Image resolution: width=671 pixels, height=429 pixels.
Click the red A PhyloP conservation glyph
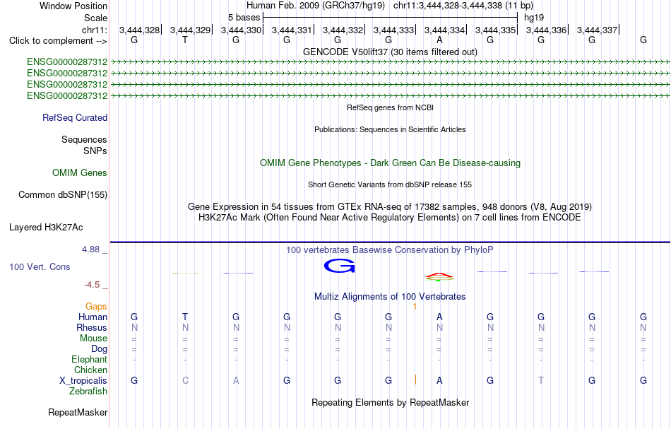pos(439,276)
